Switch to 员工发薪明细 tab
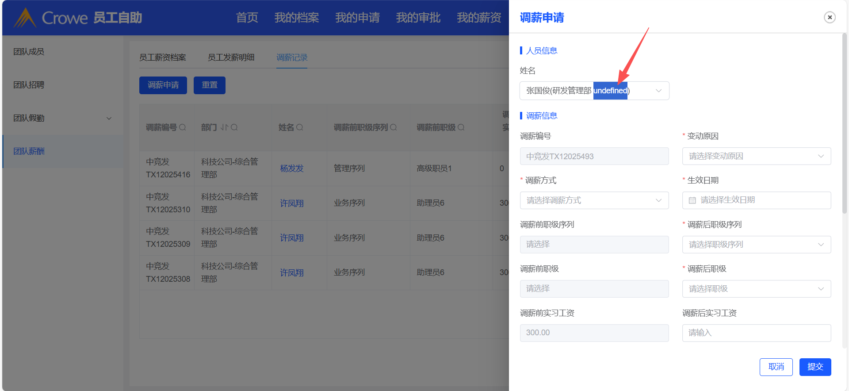This screenshot has height=391, width=849. (x=231, y=57)
